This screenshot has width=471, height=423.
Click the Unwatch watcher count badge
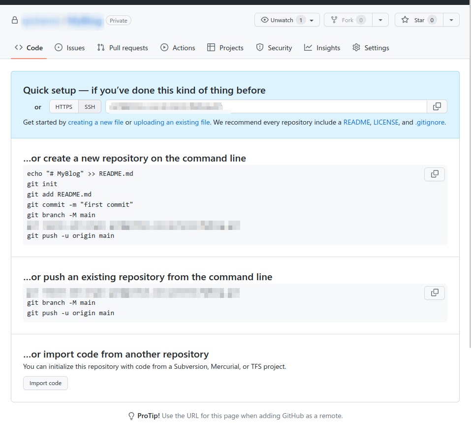pyautogui.click(x=301, y=20)
